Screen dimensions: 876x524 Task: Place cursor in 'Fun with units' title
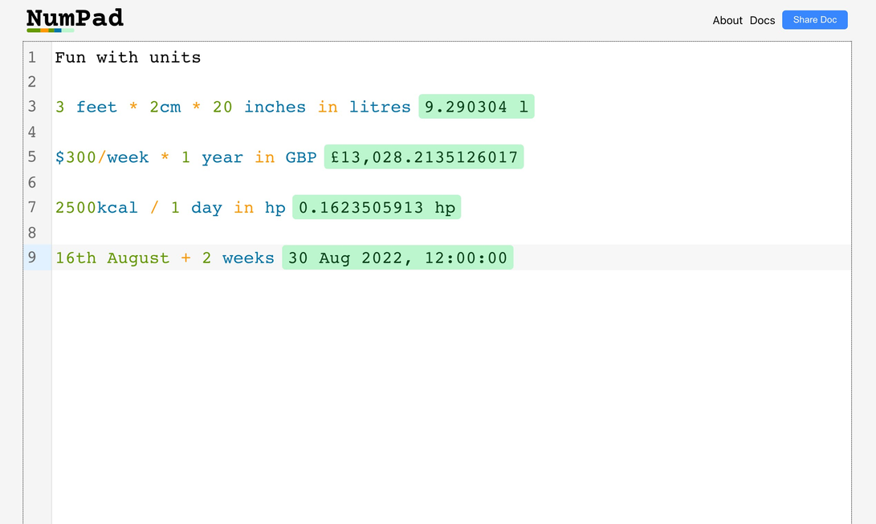pyautogui.click(x=128, y=58)
